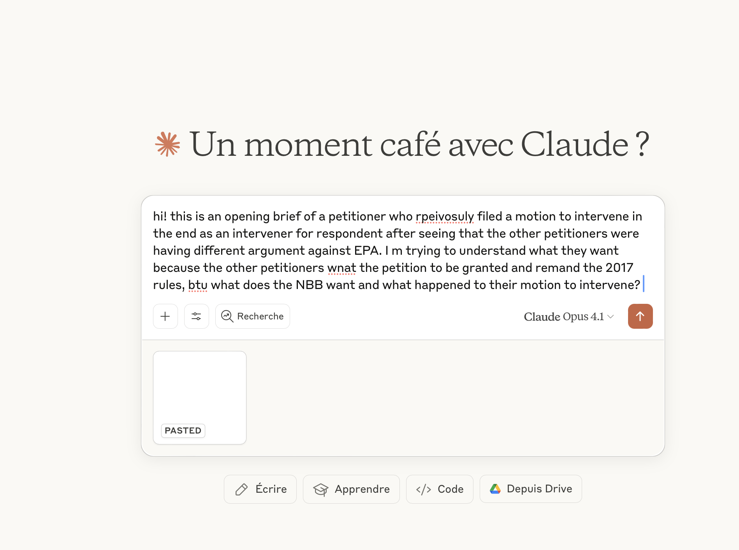Toggle the Recherche mode button
This screenshot has width=739, height=550.
click(253, 316)
